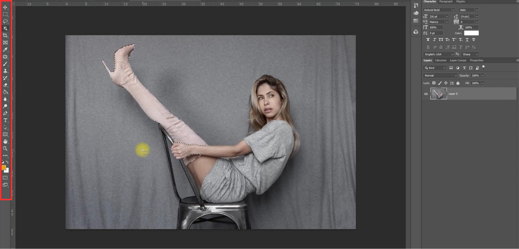The width and height of the screenshot is (519, 249).
Task: Open the Swatches panel grid icon
Action: (x=416, y=21)
